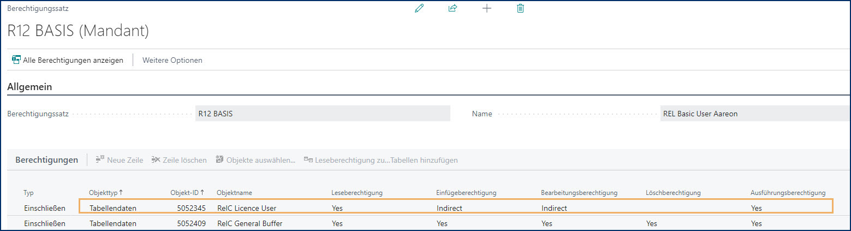This screenshot has width=851, height=231.
Task: Click Bearbeitungsberechtigung Indirect cell
Action: [555, 208]
